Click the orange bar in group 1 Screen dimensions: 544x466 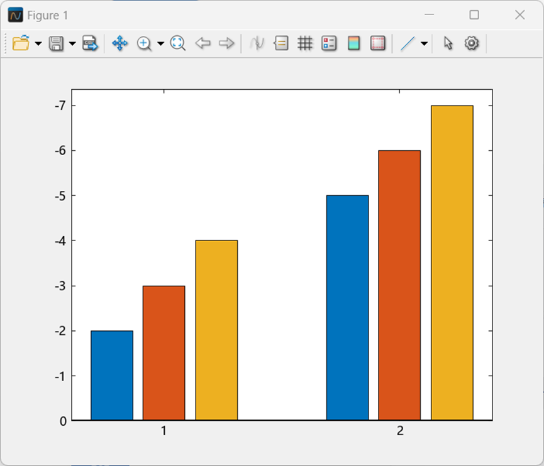tap(164, 353)
